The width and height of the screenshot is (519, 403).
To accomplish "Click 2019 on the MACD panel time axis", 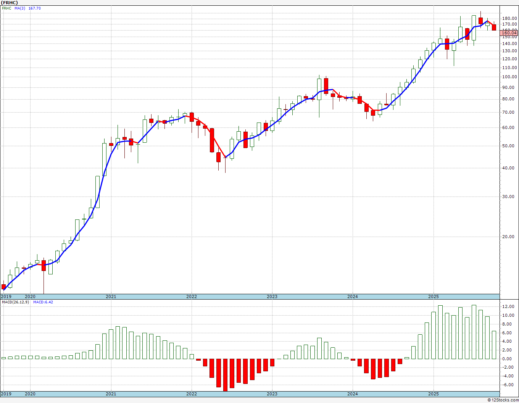I will coord(6,394).
